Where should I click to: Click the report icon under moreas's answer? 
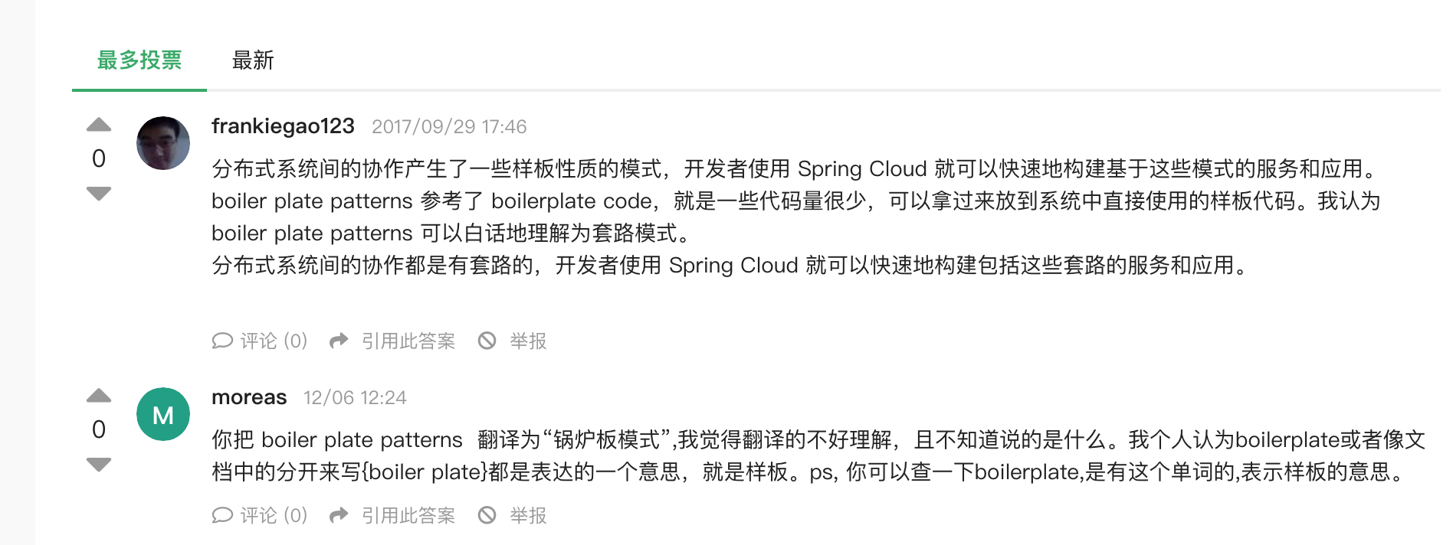click(487, 516)
